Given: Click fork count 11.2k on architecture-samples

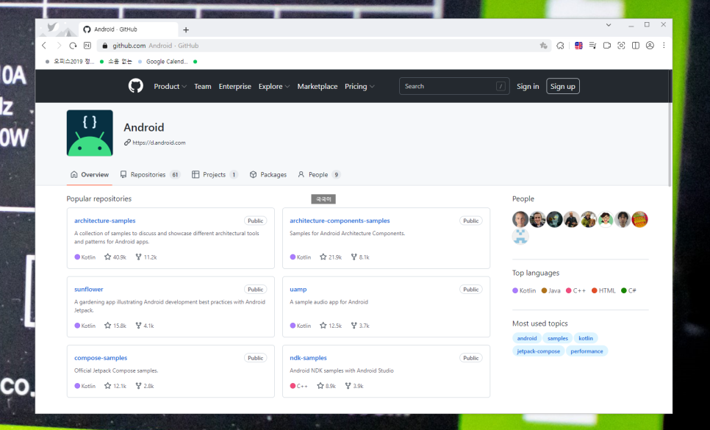Looking at the screenshot, I should point(146,257).
